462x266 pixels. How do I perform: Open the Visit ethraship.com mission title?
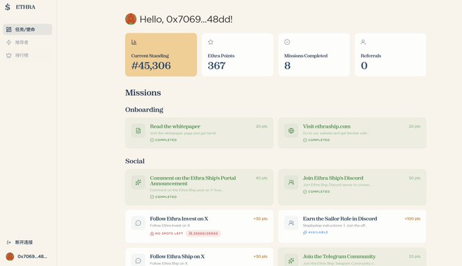327,127
